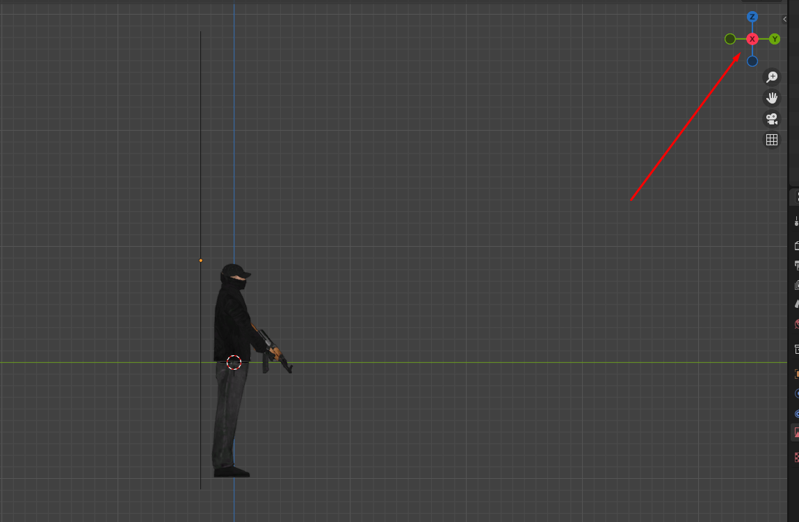The width and height of the screenshot is (799, 522).
Task: Toggle perspective/orthographic with the grid icon
Action: pyautogui.click(x=771, y=140)
